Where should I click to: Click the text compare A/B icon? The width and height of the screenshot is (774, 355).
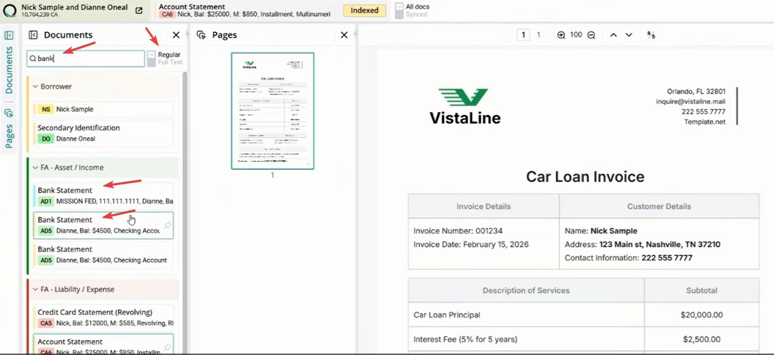point(651,35)
